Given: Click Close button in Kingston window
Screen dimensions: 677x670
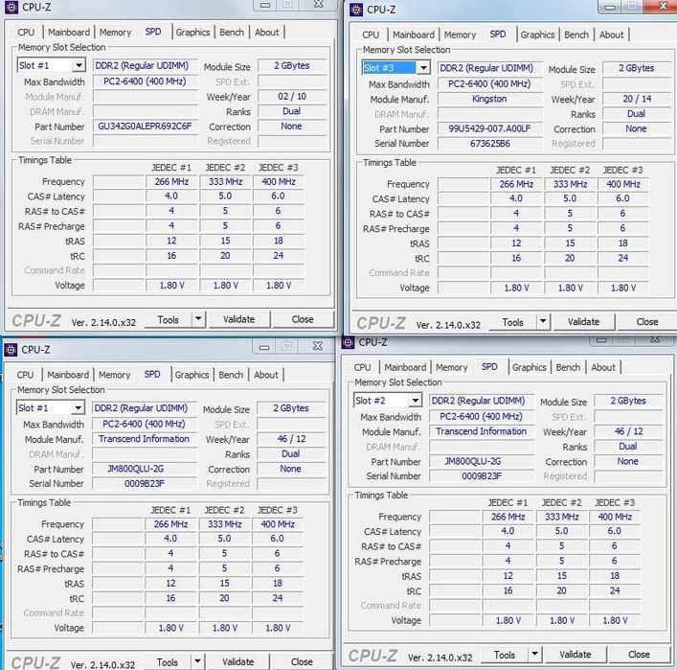Looking at the screenshot, I should (647, 322).
